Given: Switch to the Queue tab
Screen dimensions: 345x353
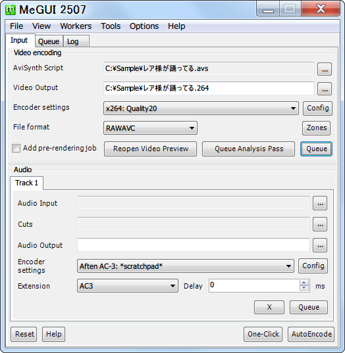Looking at the screenshot, I should tap(49, 41).
